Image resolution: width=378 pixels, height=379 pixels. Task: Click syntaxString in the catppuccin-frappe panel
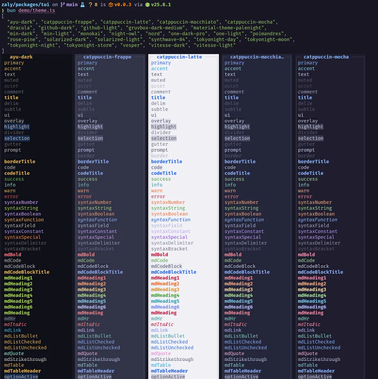tap(95, 208)
